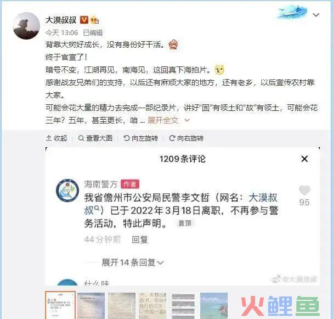Select the fourth text-page thumbnail
This screenshot has height=319, width=333.
tap(153, 306)
